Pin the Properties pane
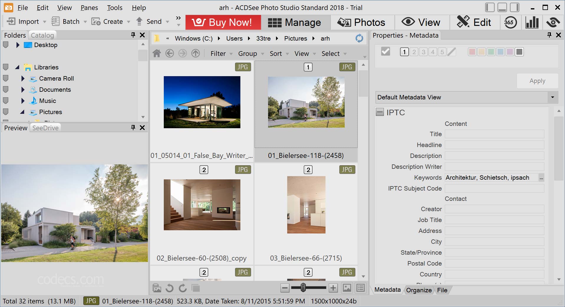565x307 pixels. coord(549,35)
